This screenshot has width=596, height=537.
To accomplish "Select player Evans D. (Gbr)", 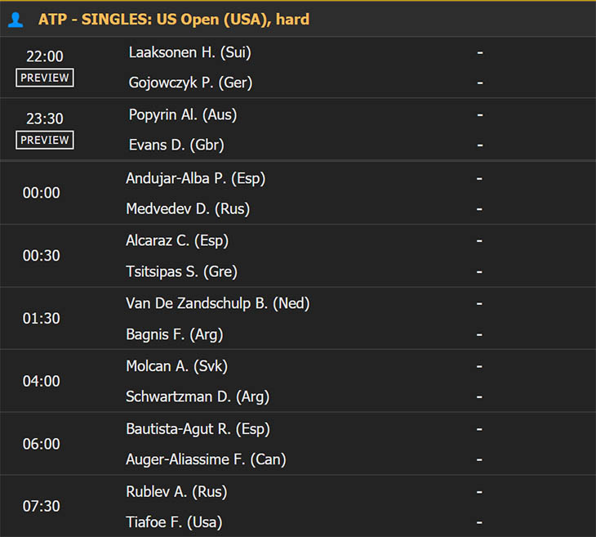I will point(176,145).
